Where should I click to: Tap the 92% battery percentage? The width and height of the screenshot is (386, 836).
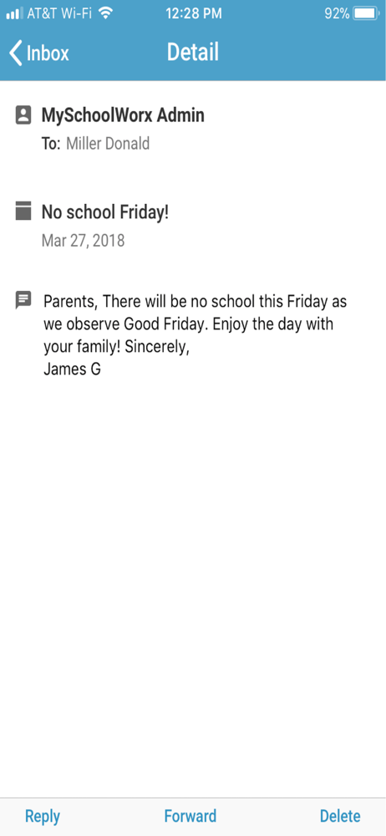click(x=337, y=14)
